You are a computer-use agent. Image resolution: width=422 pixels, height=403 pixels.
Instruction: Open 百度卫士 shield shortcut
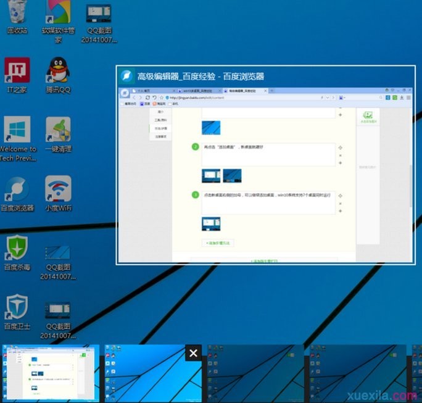pyautogui.click(x=17, y=312)
